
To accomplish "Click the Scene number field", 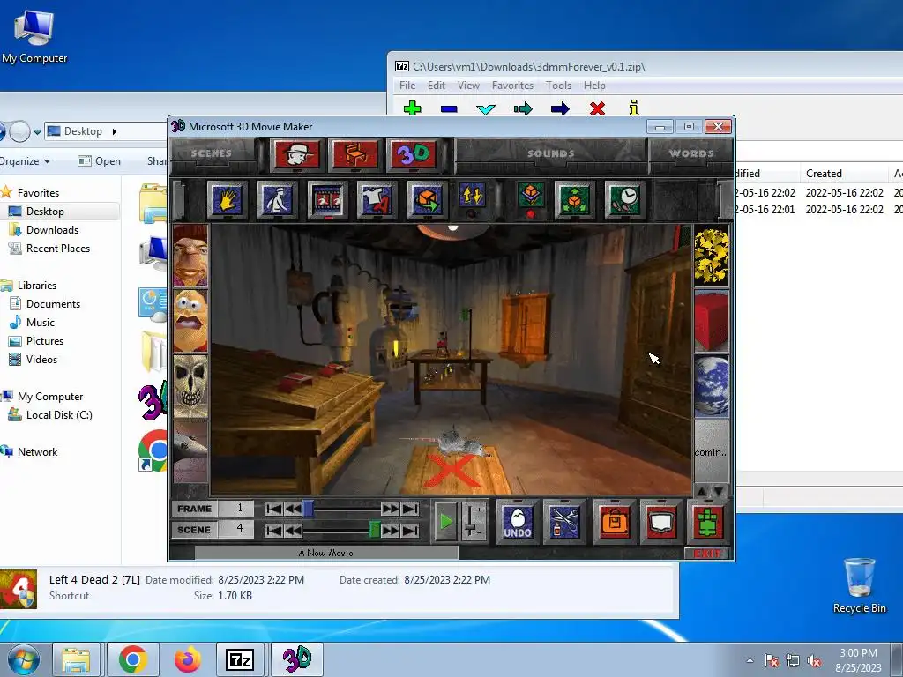I will [236, 529].
